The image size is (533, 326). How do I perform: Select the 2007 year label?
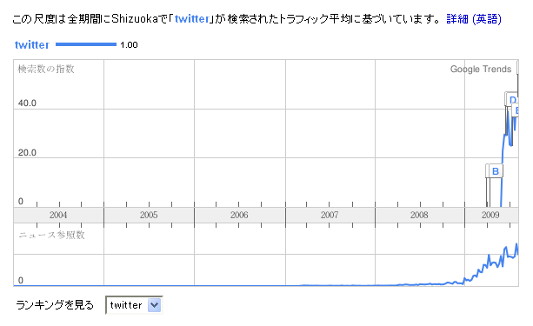pyautogui.click(x=330, y=215)
